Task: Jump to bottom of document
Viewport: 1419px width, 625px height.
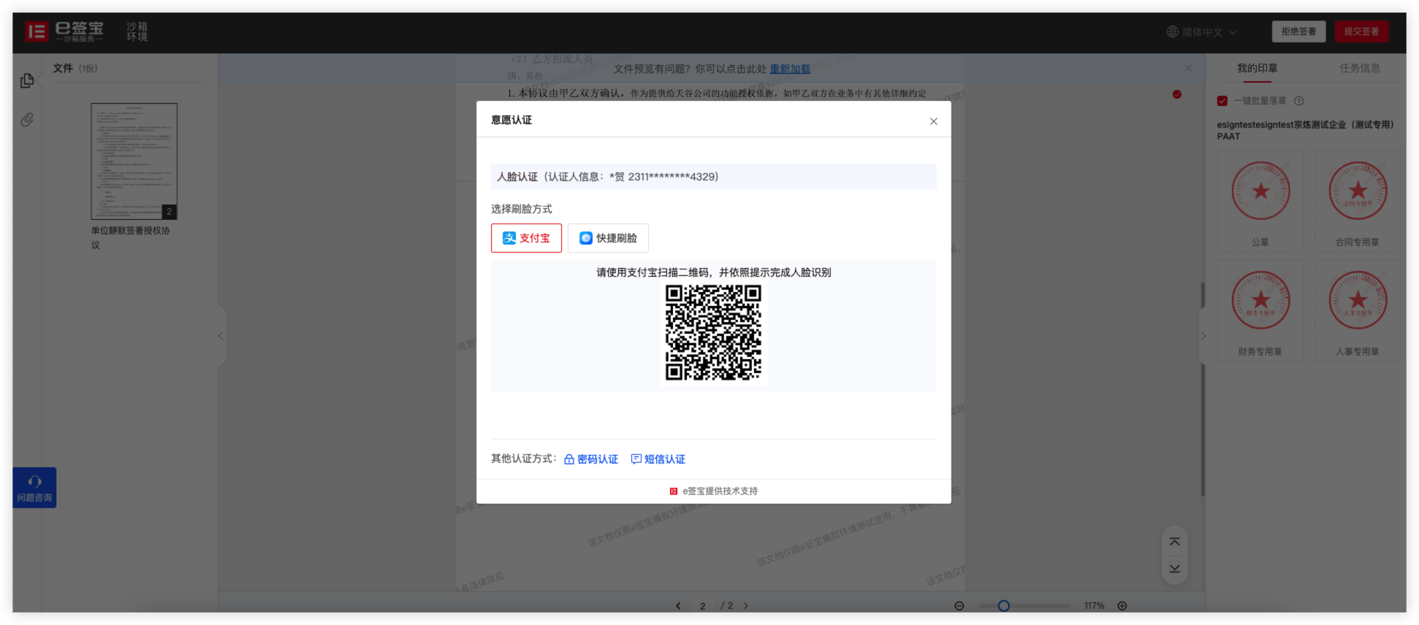Action: [1174, 569]
